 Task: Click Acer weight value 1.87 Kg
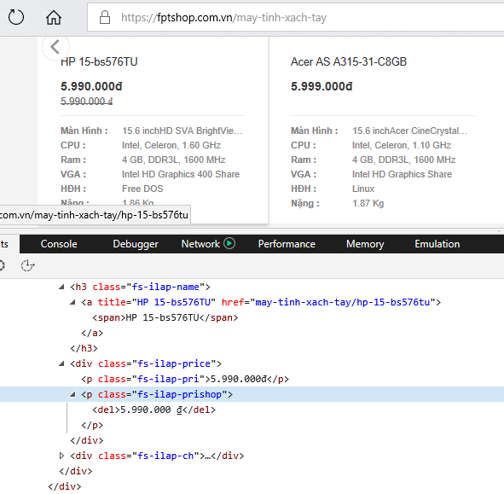tap(368, 203)
